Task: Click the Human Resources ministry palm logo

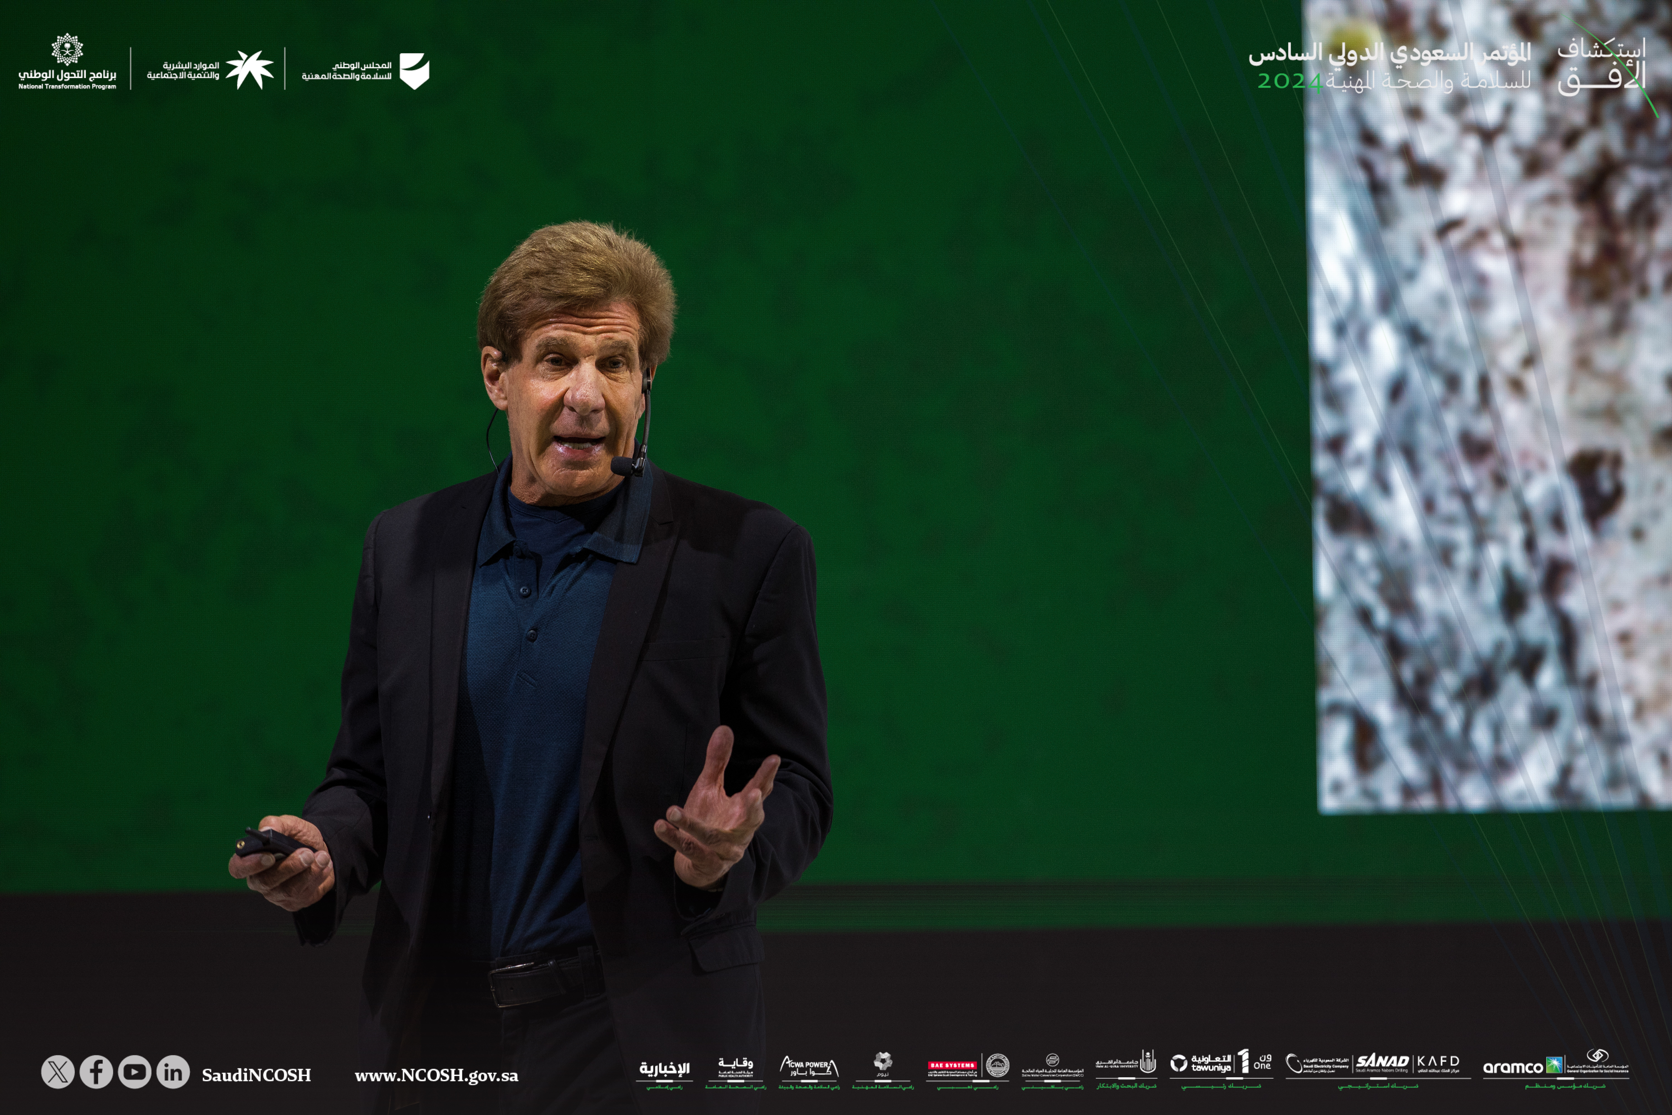Action: point(249,70)
